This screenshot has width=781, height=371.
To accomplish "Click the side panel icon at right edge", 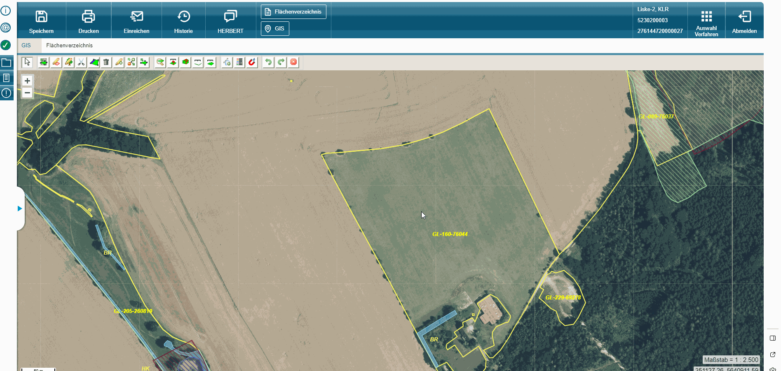I will click(773, 338).
